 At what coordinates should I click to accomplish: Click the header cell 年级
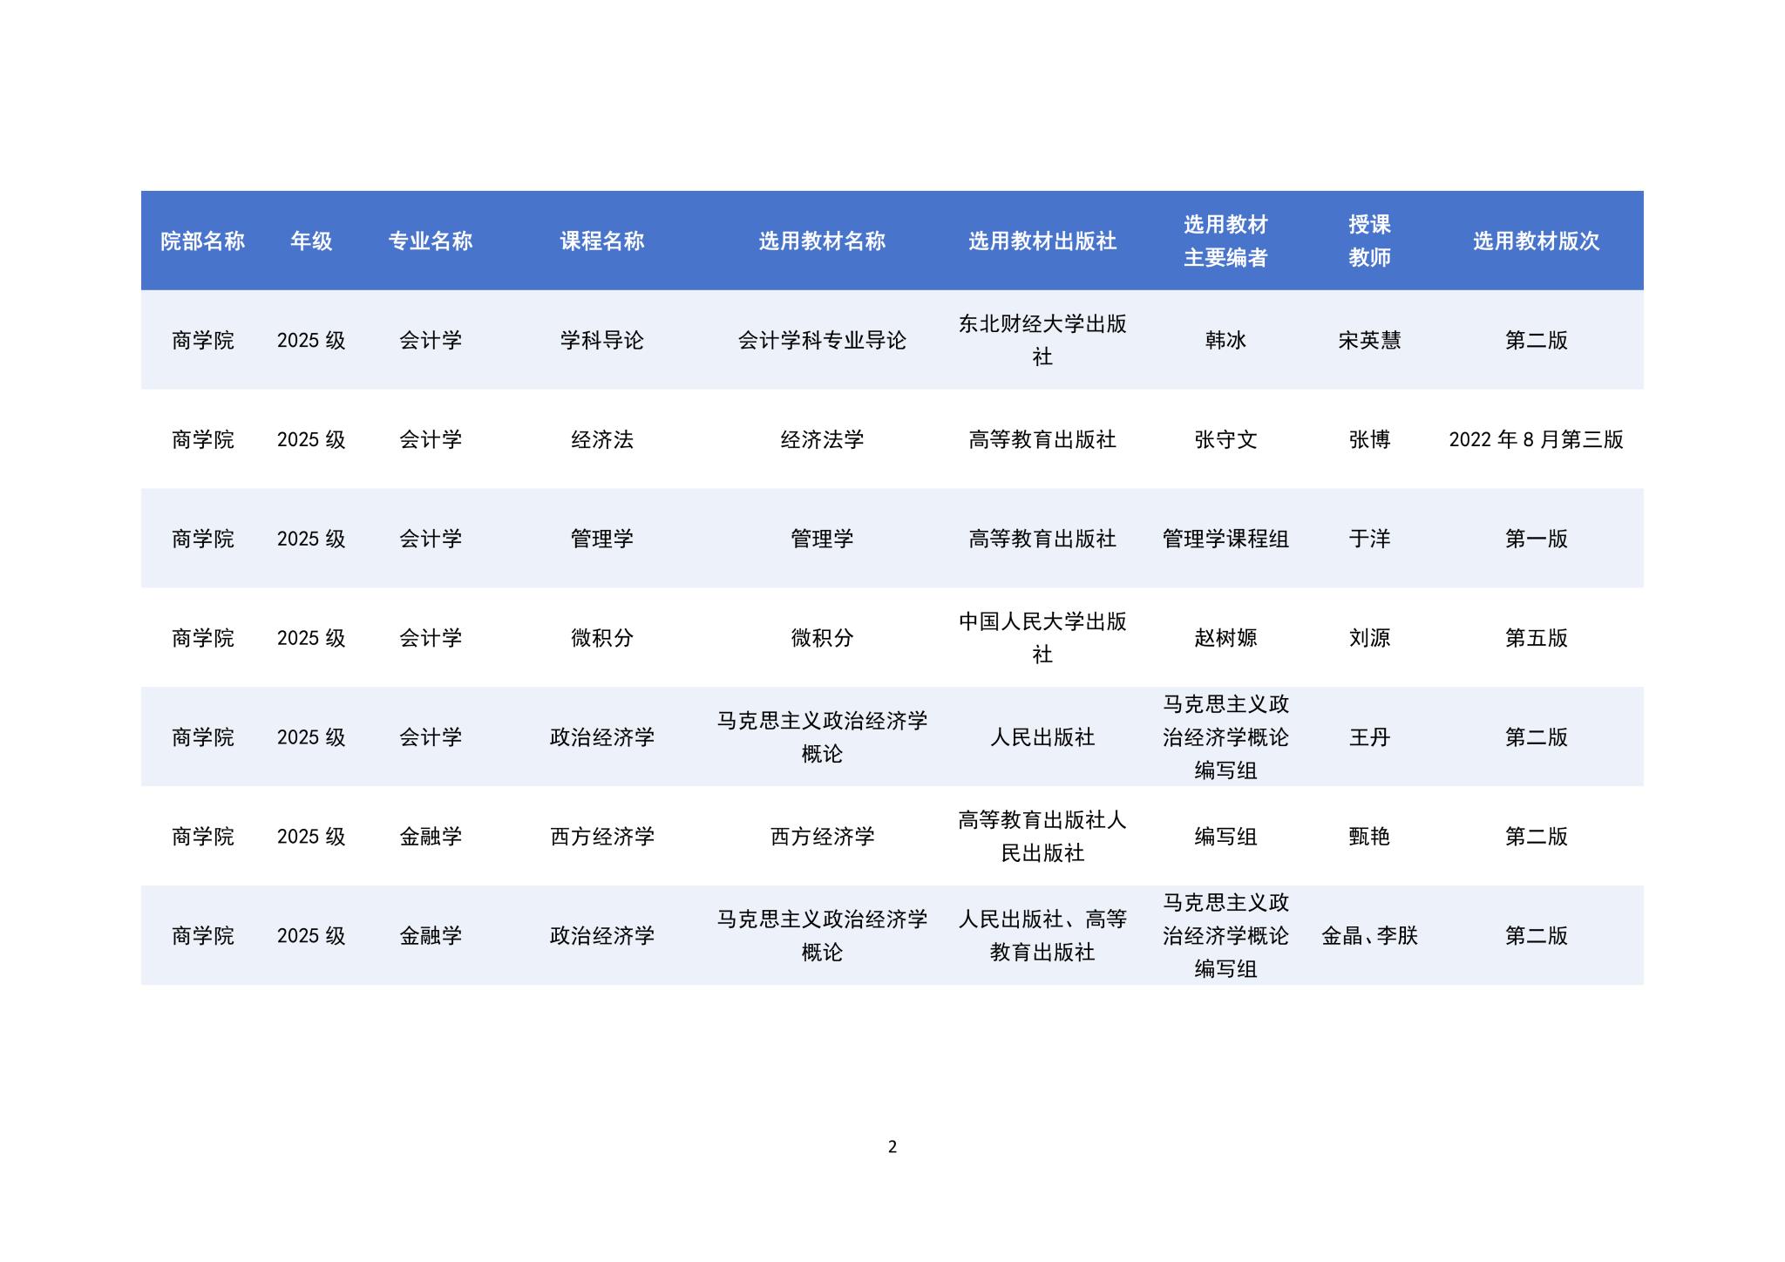311,241
